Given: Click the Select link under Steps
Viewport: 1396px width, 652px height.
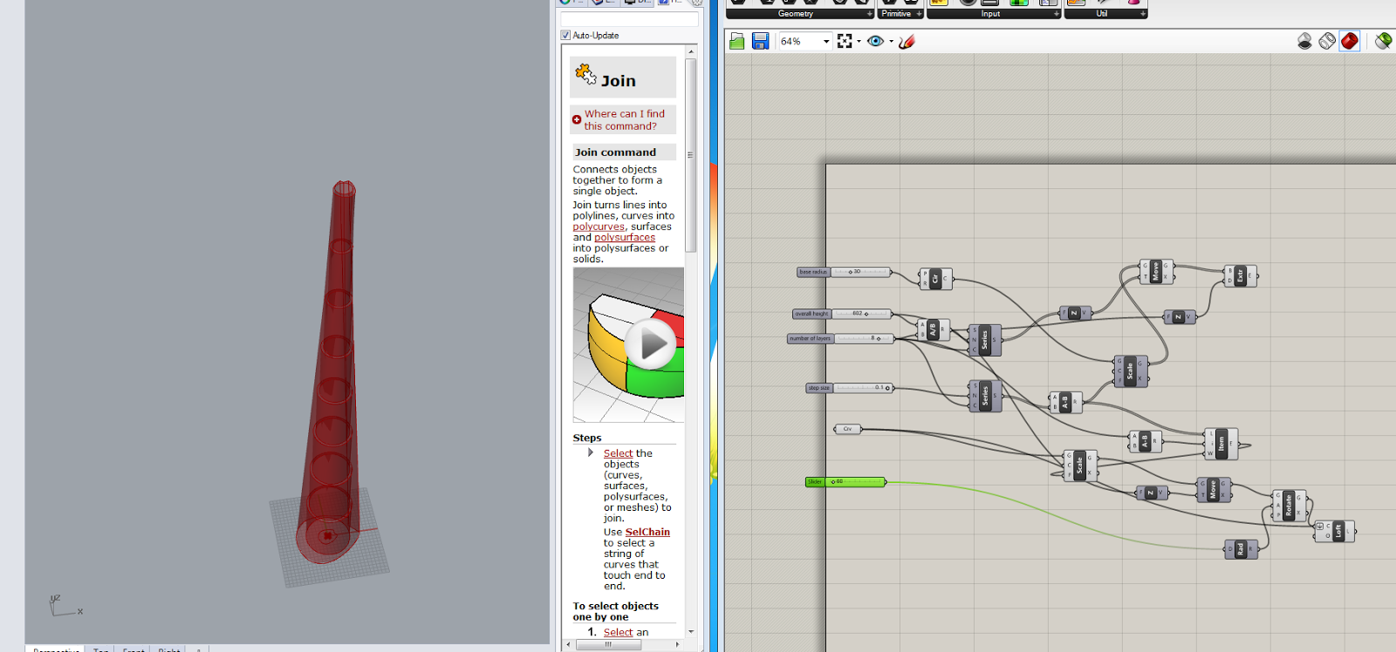Looking at the screenshot, I should coord(618,453).
